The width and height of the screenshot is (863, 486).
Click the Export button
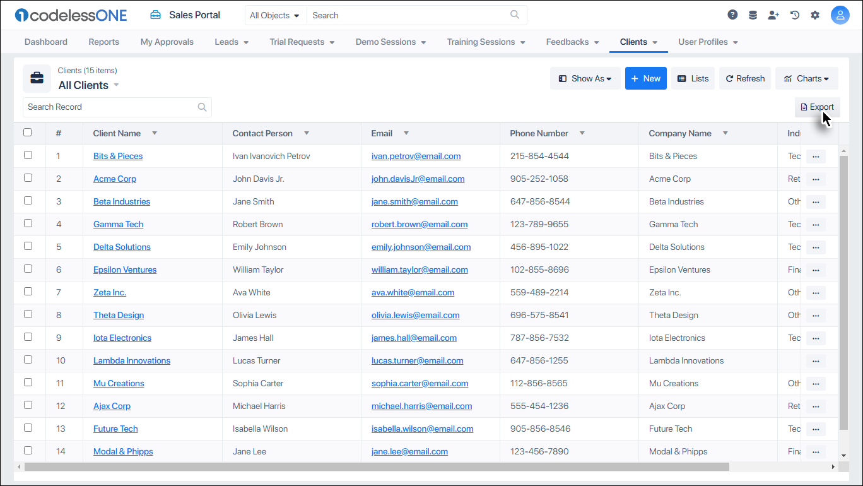[x=818, y=107]
